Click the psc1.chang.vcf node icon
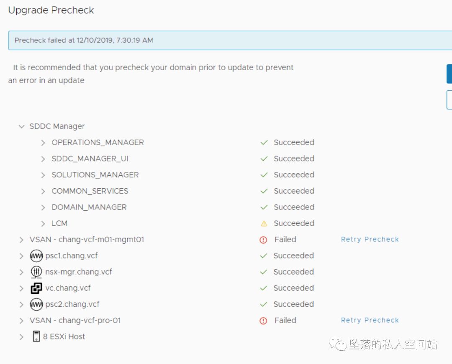 36,255
